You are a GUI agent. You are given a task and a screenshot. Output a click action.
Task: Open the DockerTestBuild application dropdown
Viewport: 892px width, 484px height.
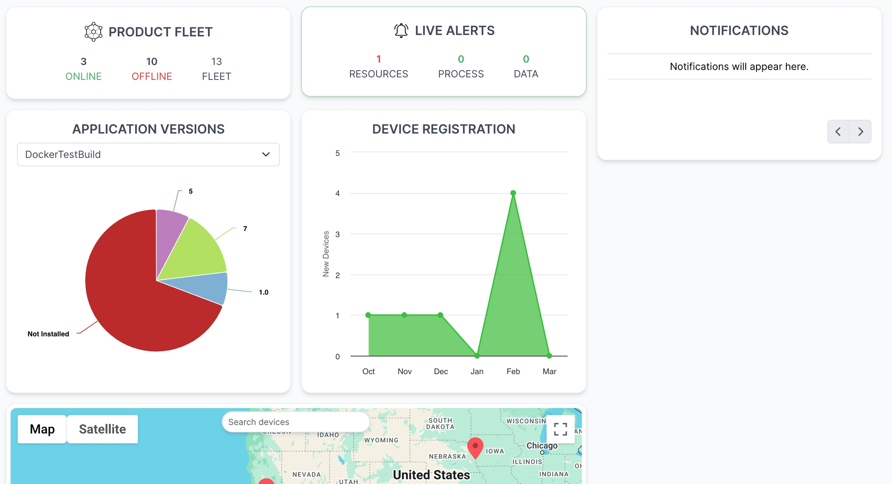click(x=148, y=154)
